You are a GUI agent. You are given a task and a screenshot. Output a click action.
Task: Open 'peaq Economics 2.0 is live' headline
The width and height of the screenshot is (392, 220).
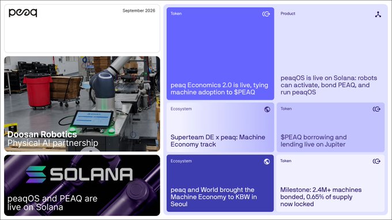(219, 88)
